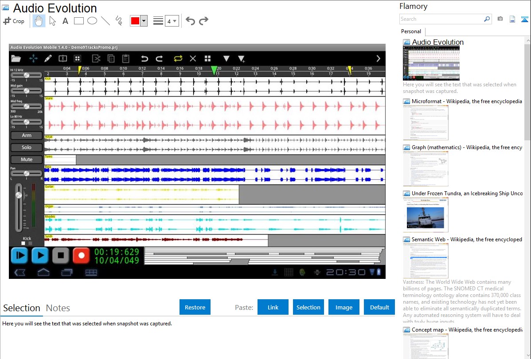
Task: Switch to the Notes tab
Action: tap(58, 308)
